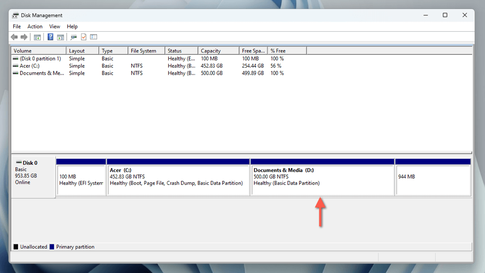Select Acer (C:) row in volume list
Image resolution: width=485 pixels, height=273 pixels.
(29, 66)
